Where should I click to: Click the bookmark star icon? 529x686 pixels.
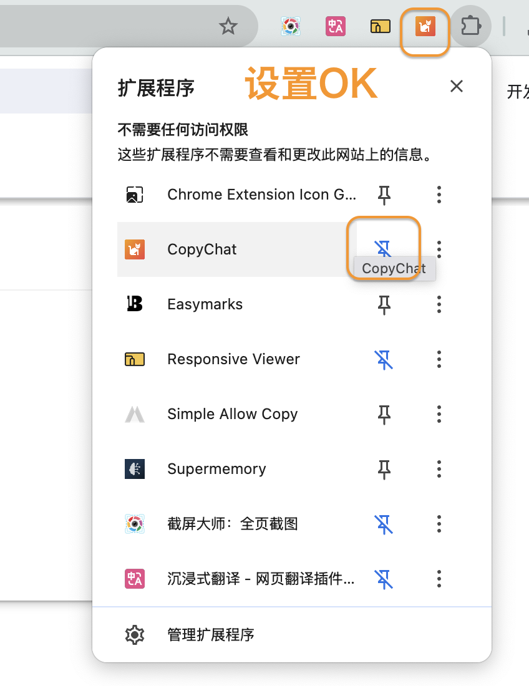click(228, 26)
